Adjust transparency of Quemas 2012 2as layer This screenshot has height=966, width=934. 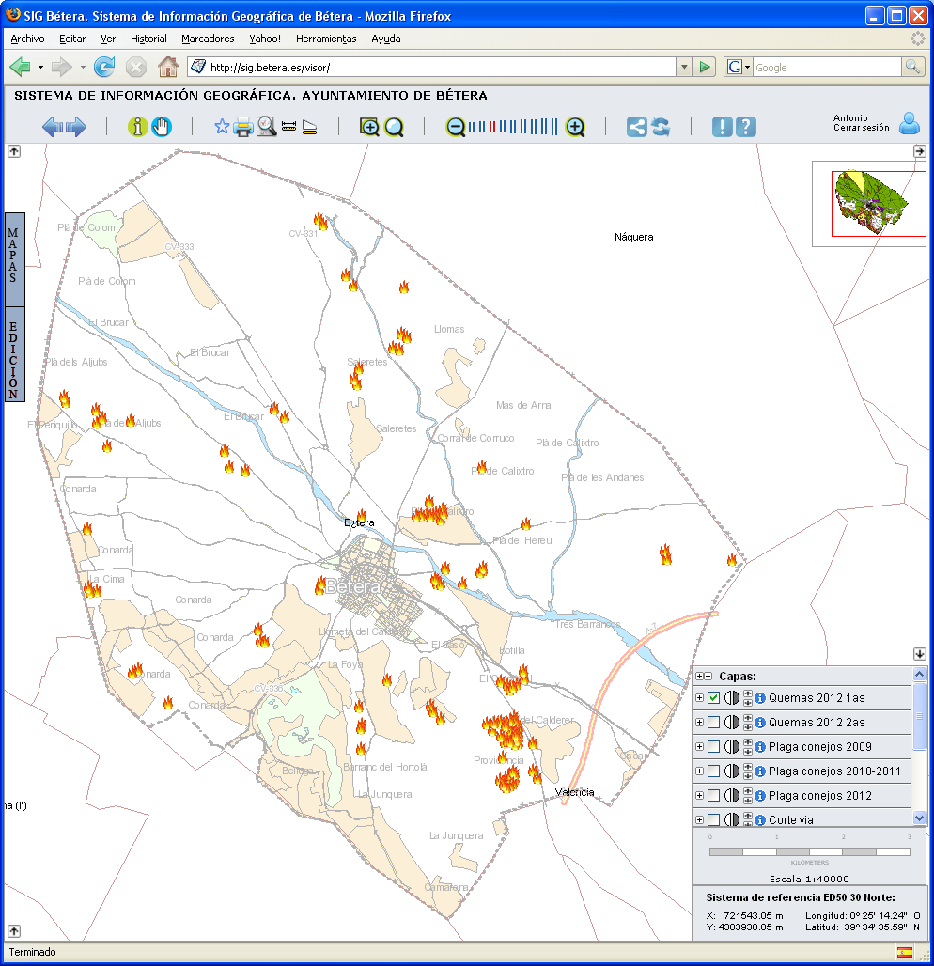(x=732, y=722)
